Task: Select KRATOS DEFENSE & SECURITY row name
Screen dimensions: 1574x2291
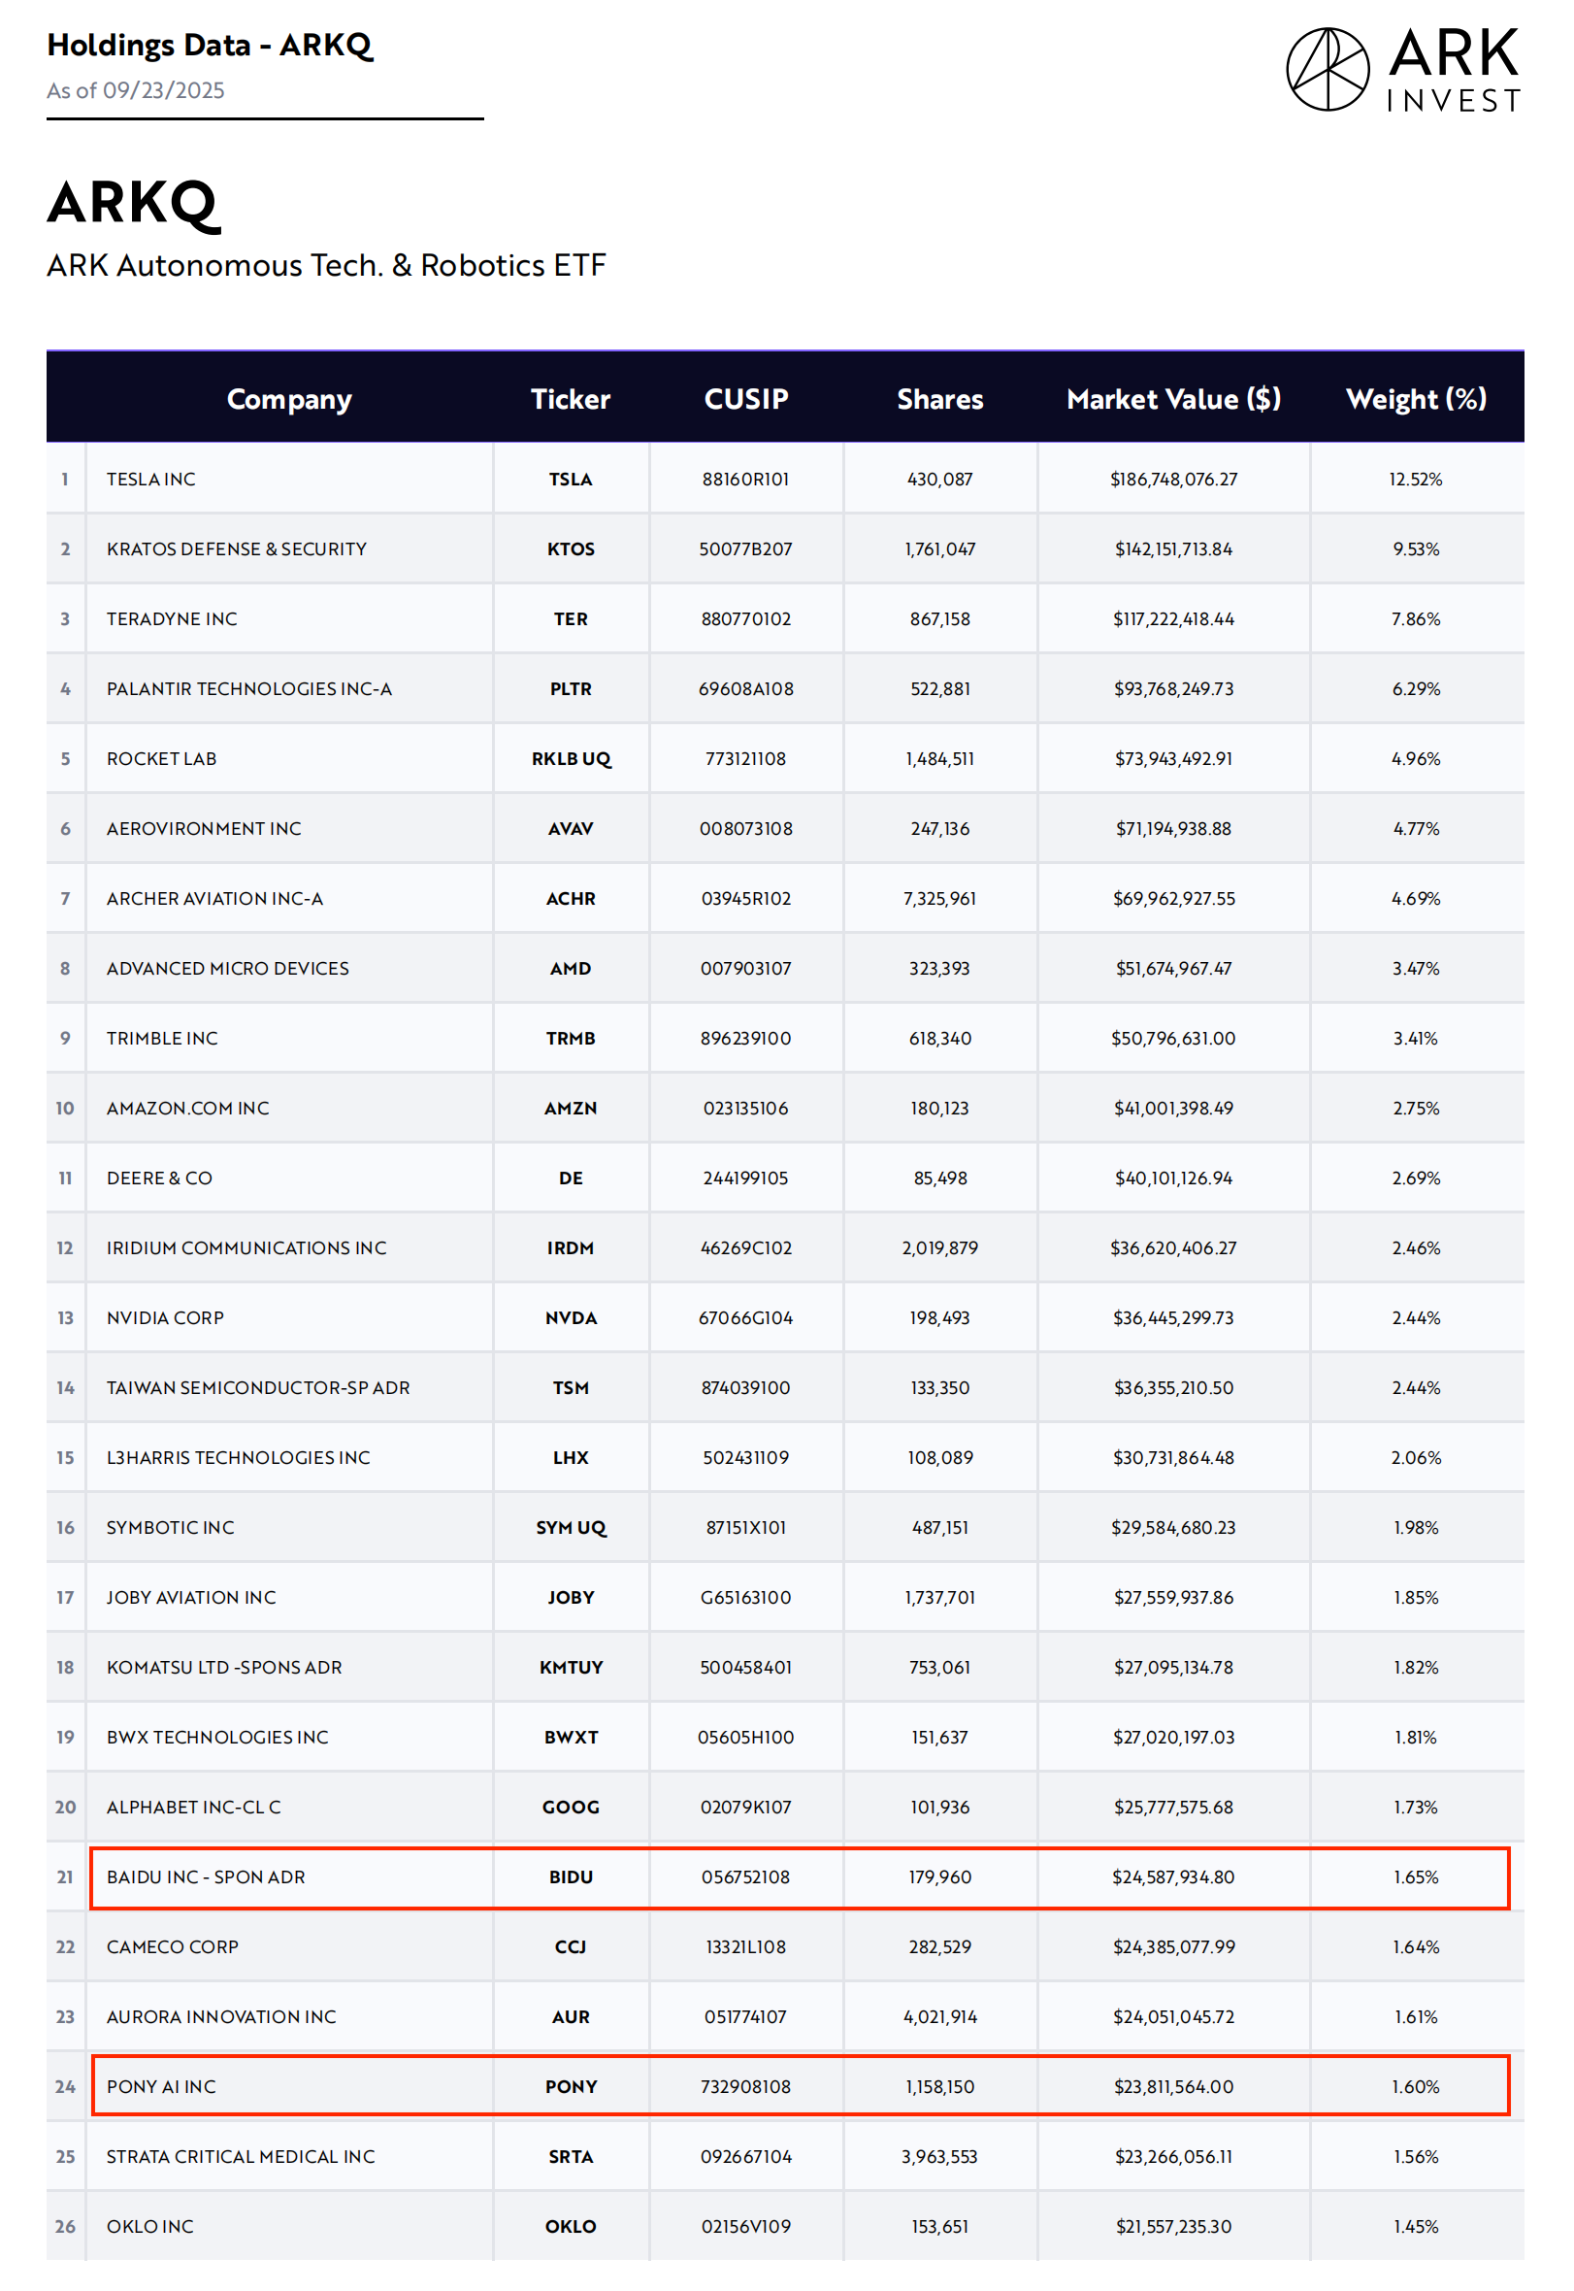Action: (237, 549)
